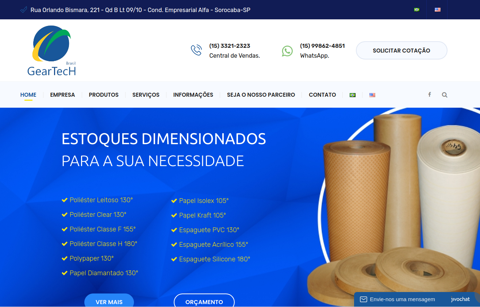Click the phone icon beside Central de Vendas
This screenshot has height=307, width=480.
196,50
